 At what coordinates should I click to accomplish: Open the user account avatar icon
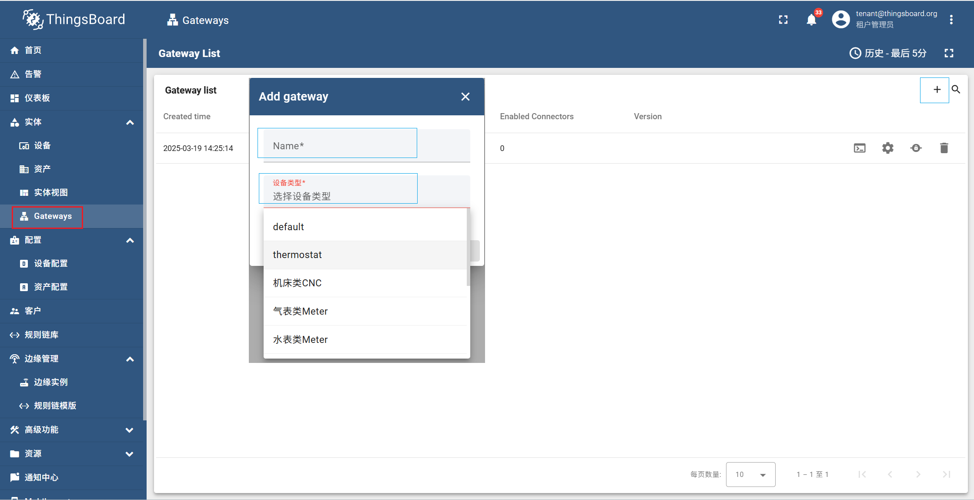(840, 20)
